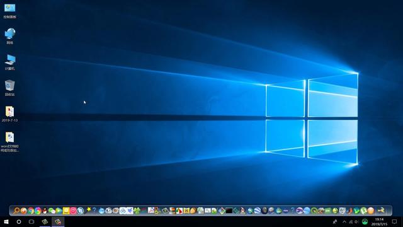Expand hidden system tray icons chevron

344,221
